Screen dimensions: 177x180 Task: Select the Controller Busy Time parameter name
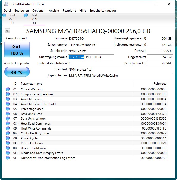click(x=35, y=133)
